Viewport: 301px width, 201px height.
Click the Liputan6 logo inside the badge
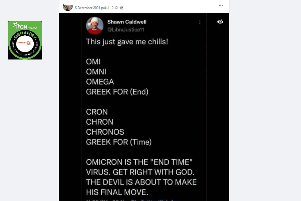25,44
